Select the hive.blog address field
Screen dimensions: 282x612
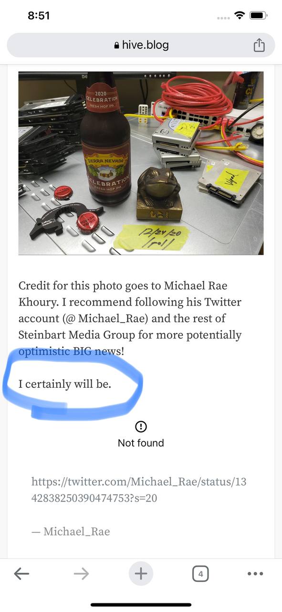pos(141,45)
